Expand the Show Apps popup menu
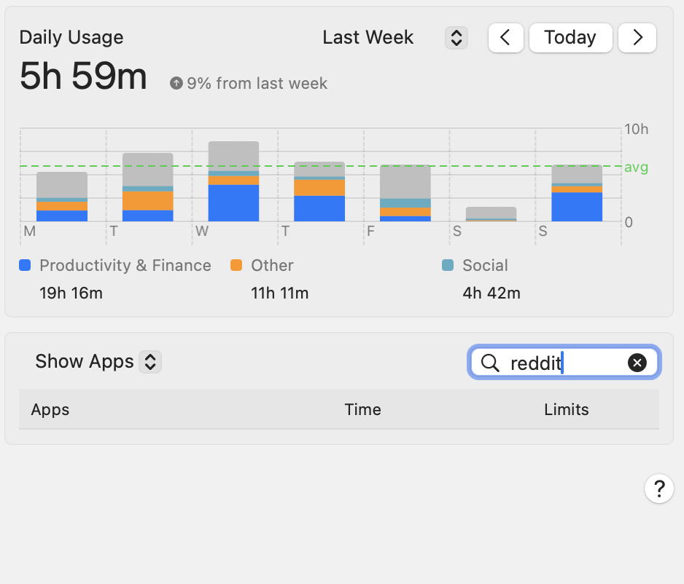Image resolution: width=684 pixels, height=584 pixels. (149, 361)
